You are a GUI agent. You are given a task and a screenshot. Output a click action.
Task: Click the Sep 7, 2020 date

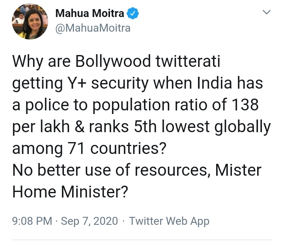[90, 221]
